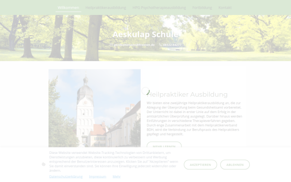Click the Mehr Lernen button
291x182 pixels.
(164, 145)
